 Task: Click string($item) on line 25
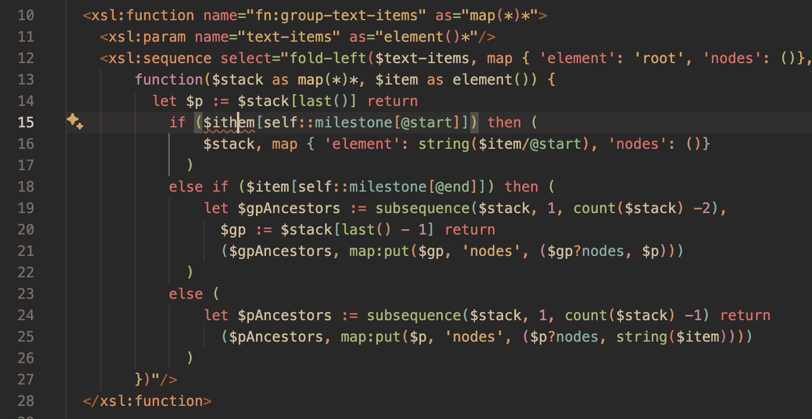[x=672, y=336]
